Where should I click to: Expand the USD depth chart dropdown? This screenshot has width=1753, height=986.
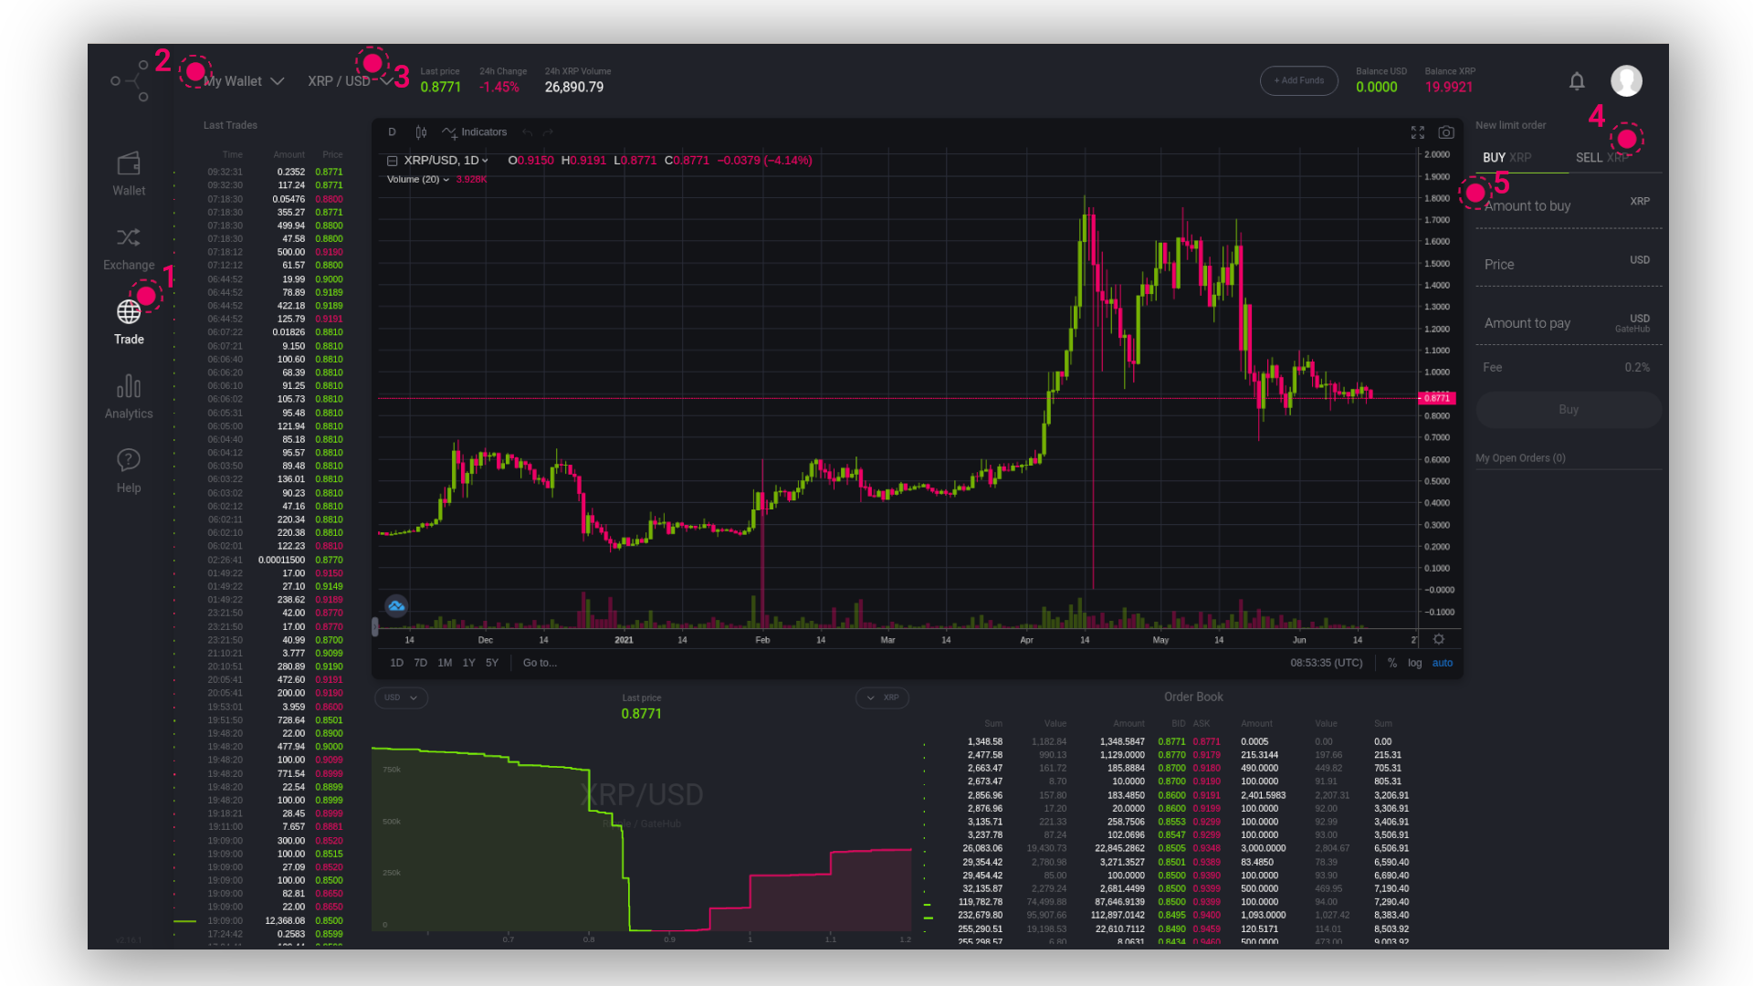click(x=401, y=698)
